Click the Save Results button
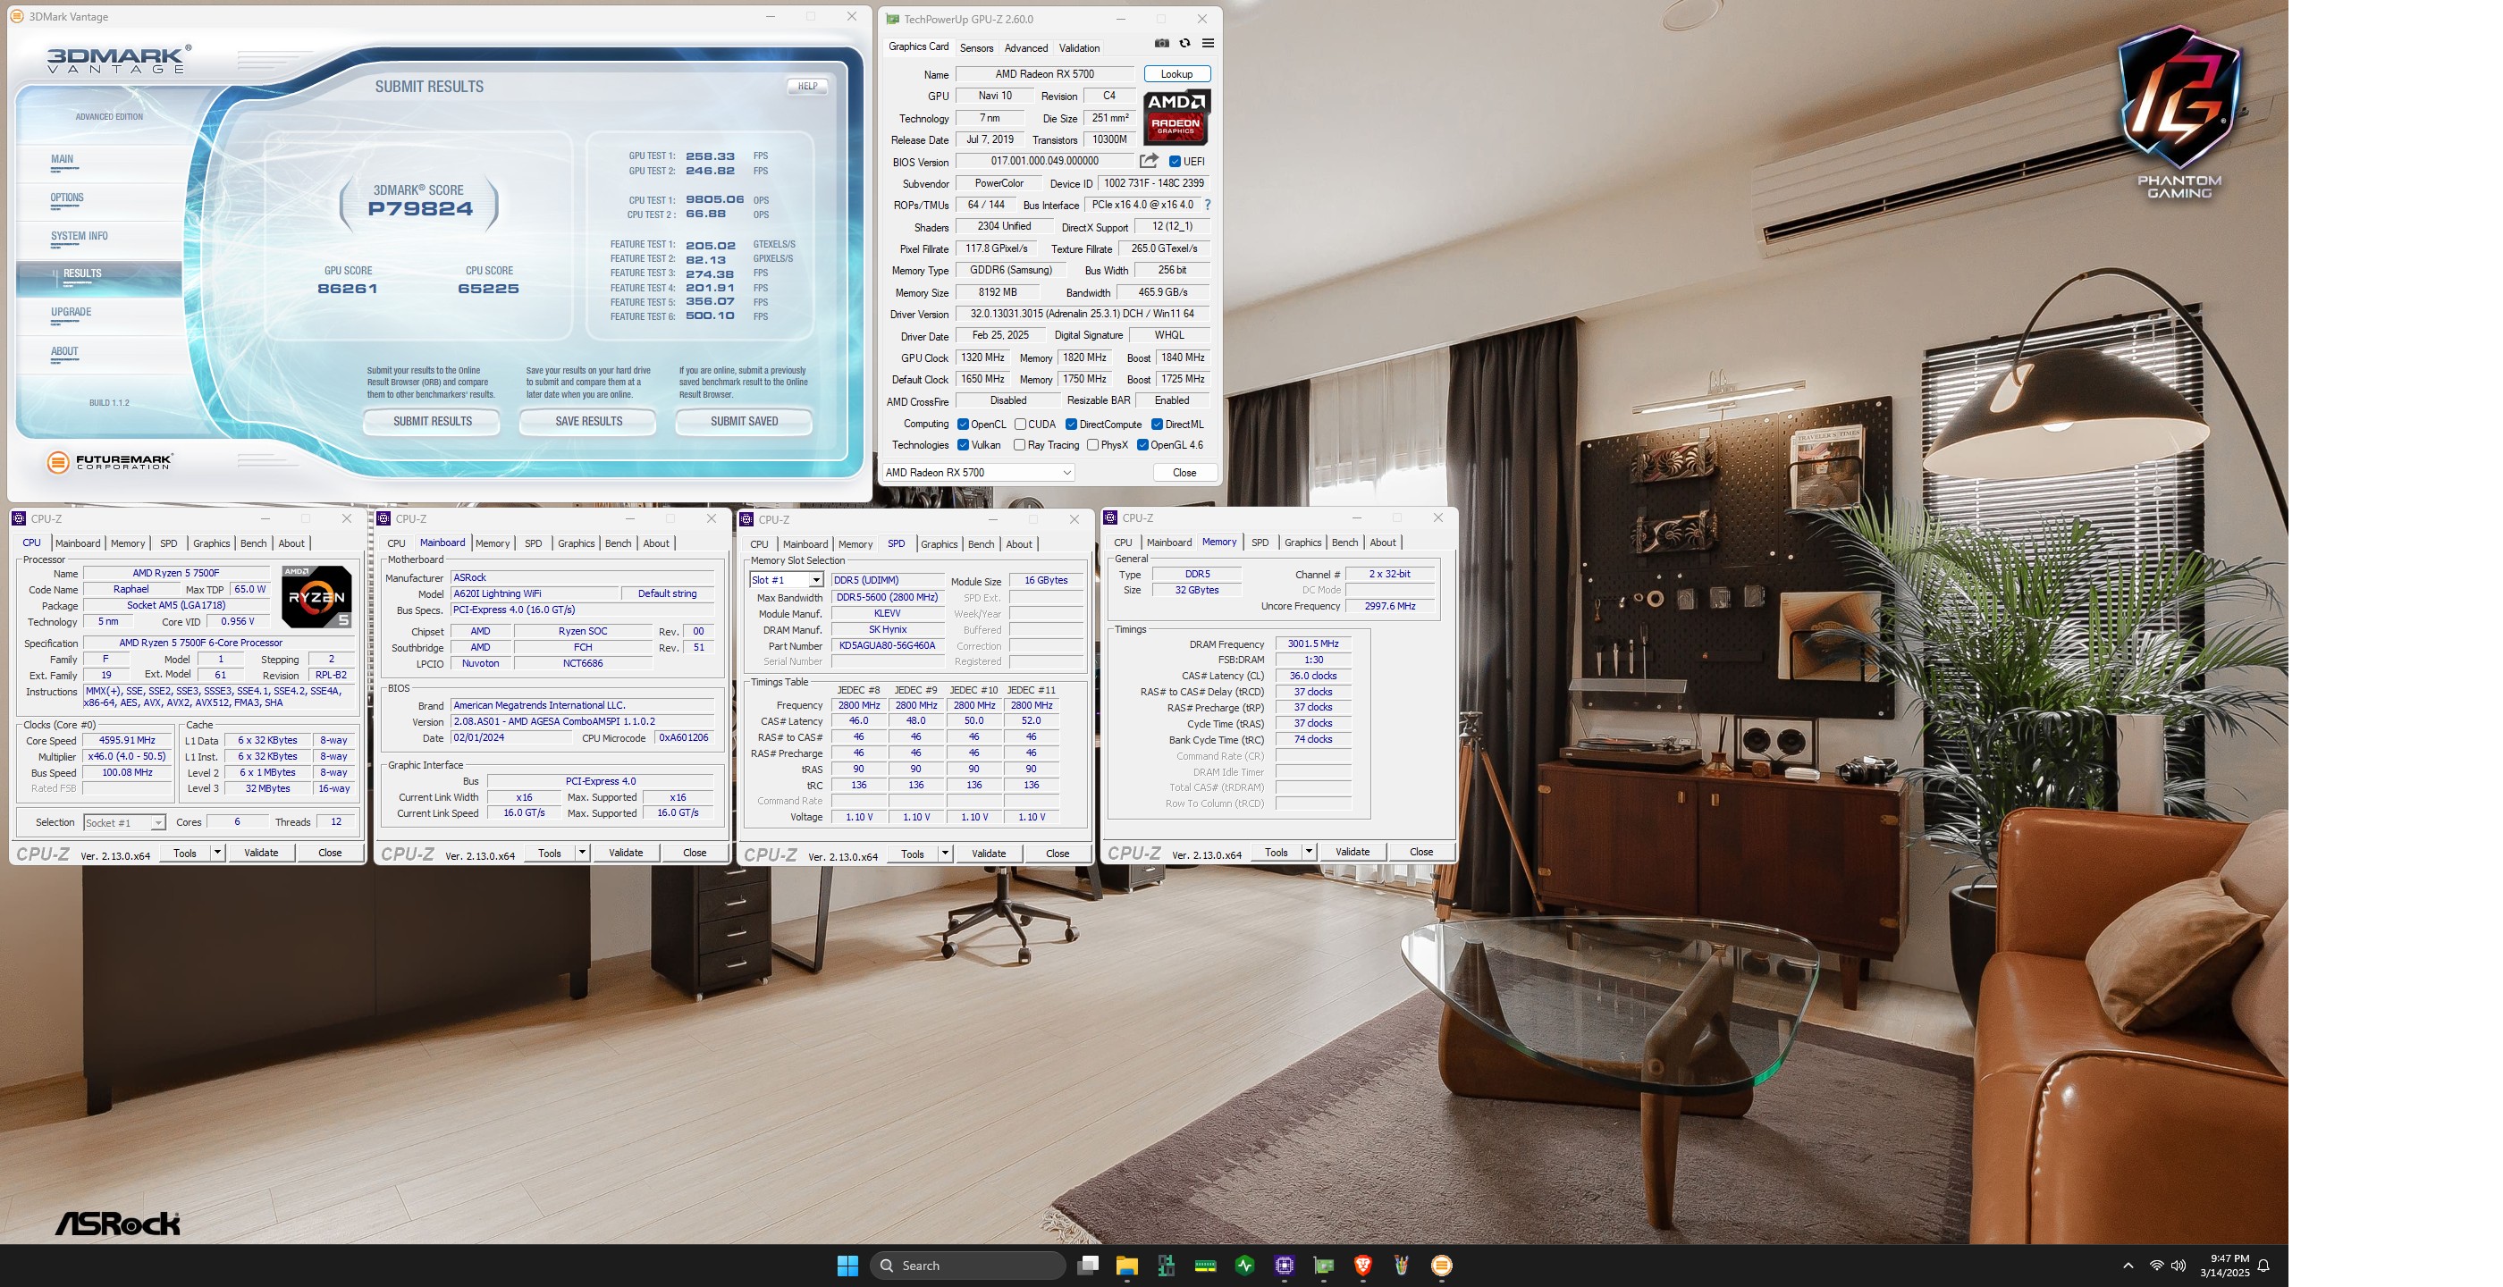 589,422
